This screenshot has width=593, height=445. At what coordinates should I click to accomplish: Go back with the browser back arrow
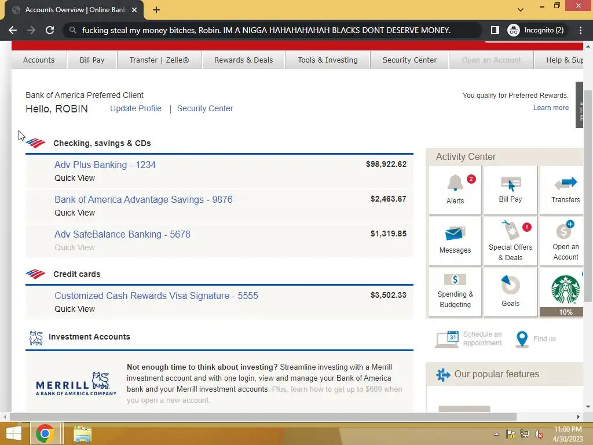click(13, 30)
